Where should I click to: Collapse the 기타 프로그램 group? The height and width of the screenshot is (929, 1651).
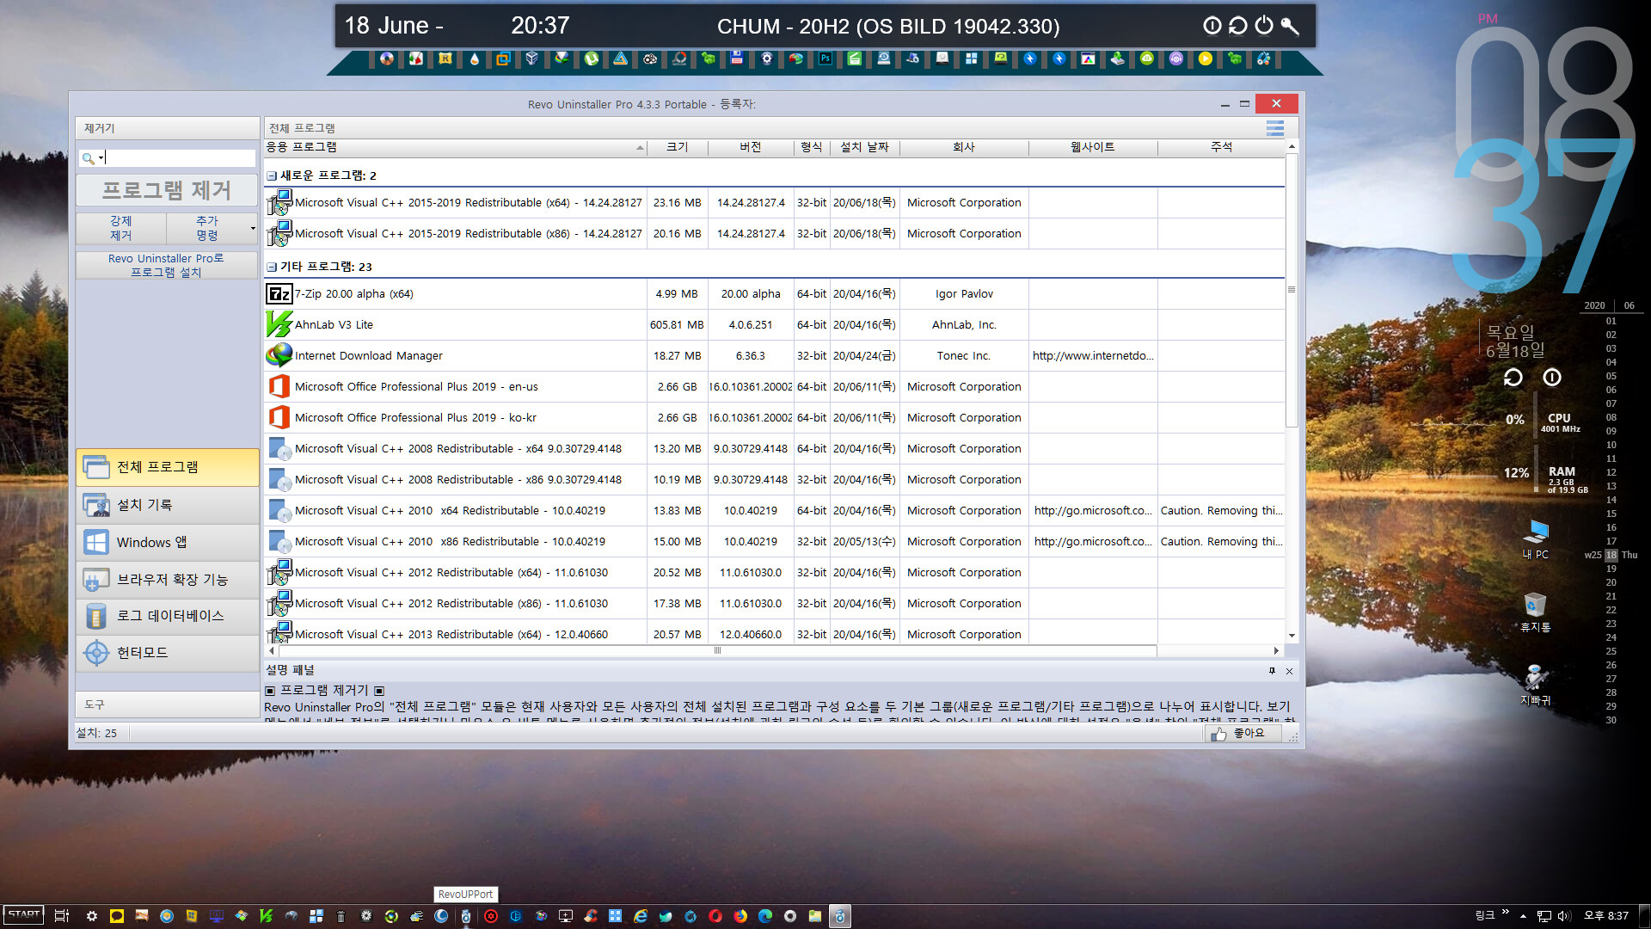click(x=272, y=267)
